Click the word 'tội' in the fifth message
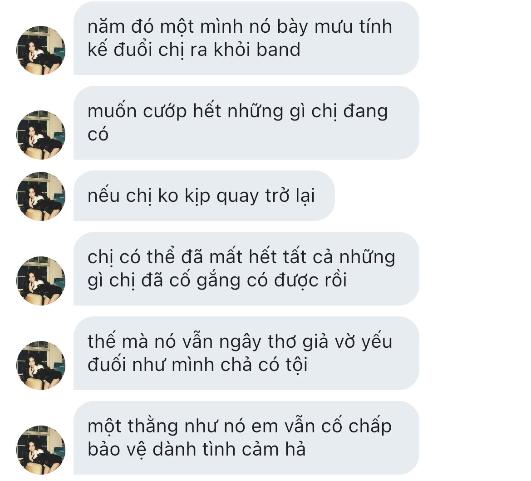Viewport: 531px width, 481px height. [296, 366]
